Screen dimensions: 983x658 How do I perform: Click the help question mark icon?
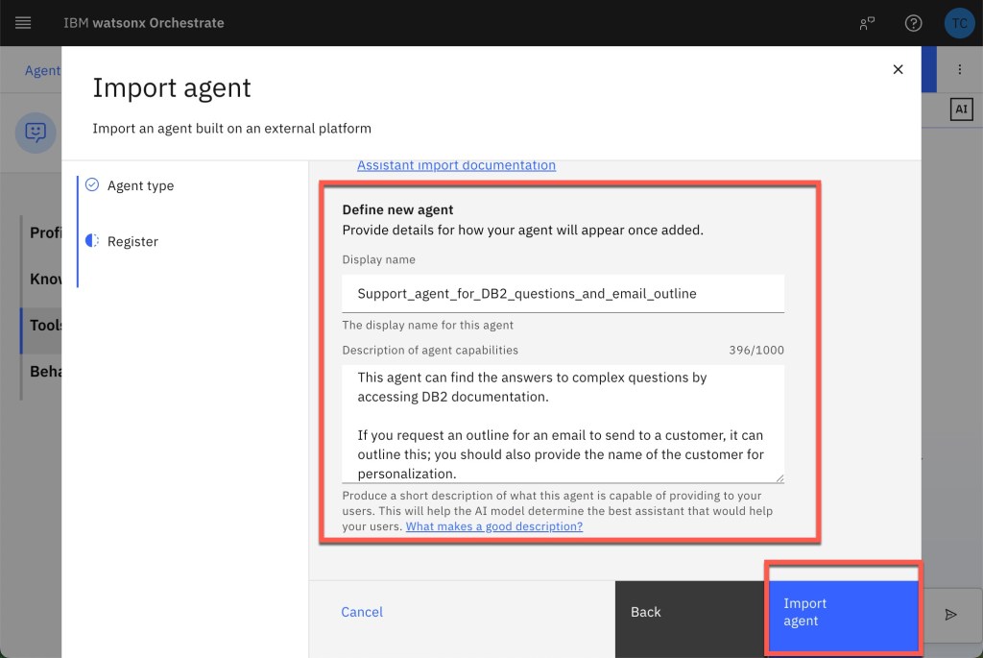[913, 23]
